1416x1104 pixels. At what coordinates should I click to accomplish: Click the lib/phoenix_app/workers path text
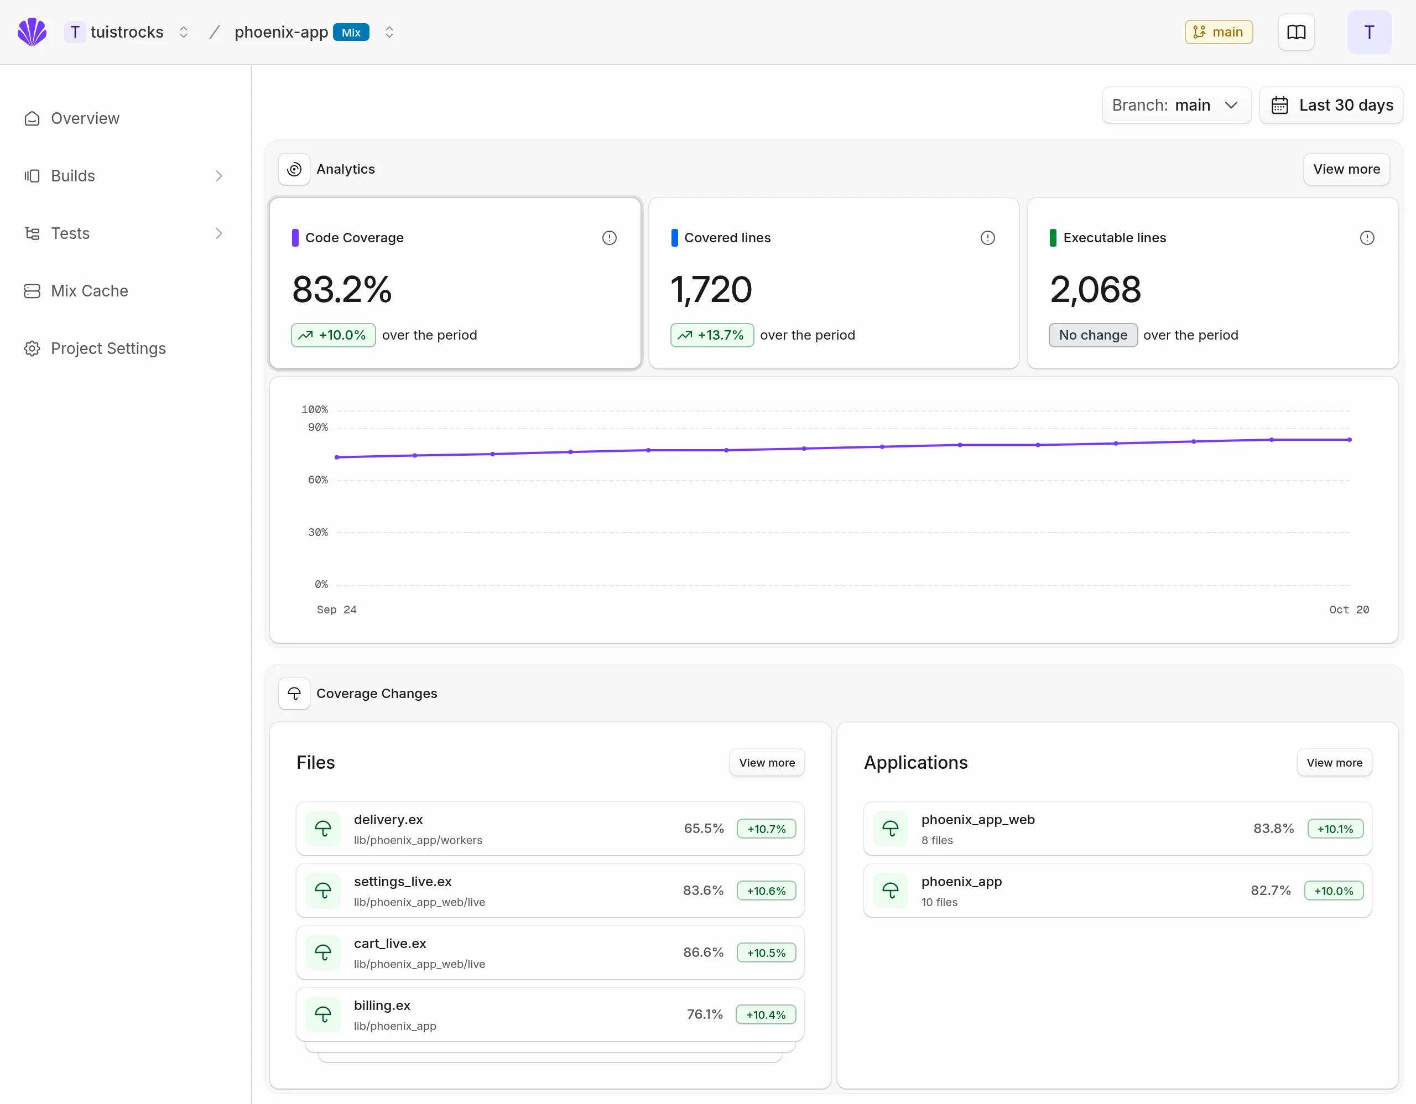(418, 840)
